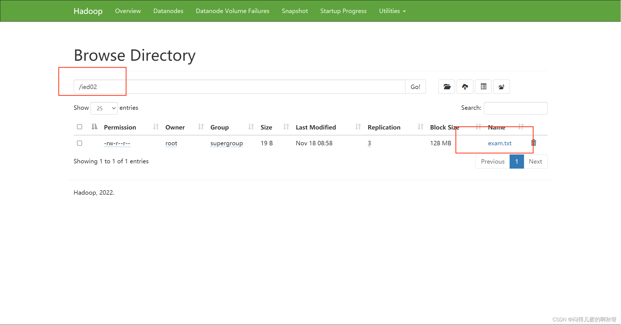This screenshot has height=325, width=621.
Task: Sort by Replication using its sort arrows
Action: 420,127
